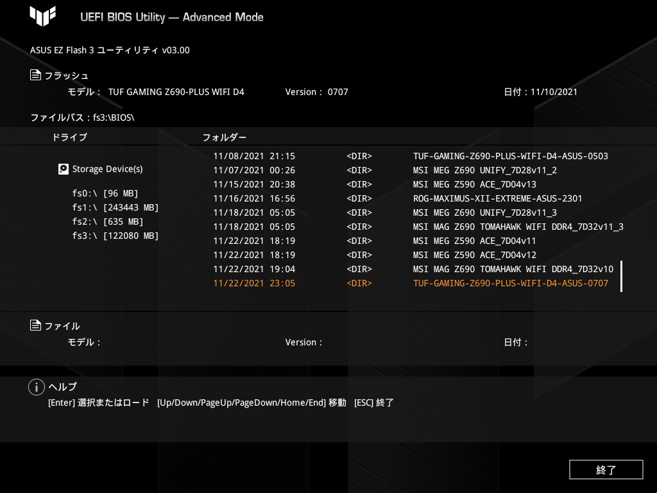Click the folder list scrollbar thumb
The width and height of the screenshot is (657, 493).
[x=621, y=276]
